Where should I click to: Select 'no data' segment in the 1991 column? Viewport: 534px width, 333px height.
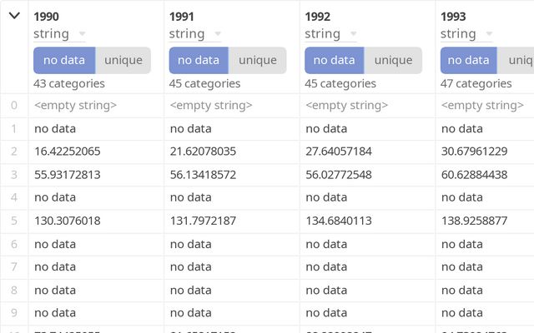click(x=199, y=60)
